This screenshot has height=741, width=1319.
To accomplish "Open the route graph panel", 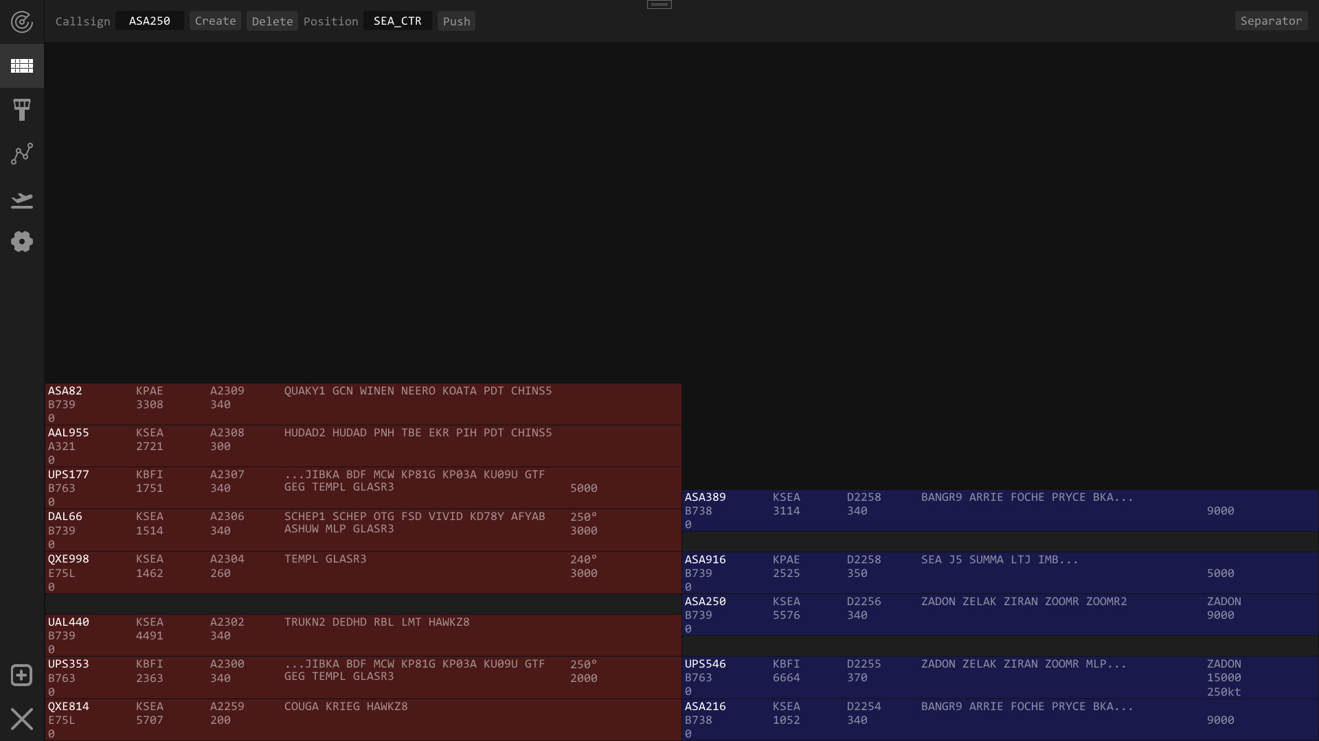I will click(21, 154).
